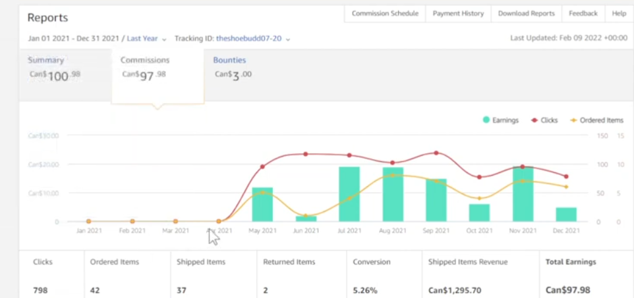The width and height of the screenshot is (634, 298).
Task: Click the Oct 2021 earnings bar
Action: 480,212
